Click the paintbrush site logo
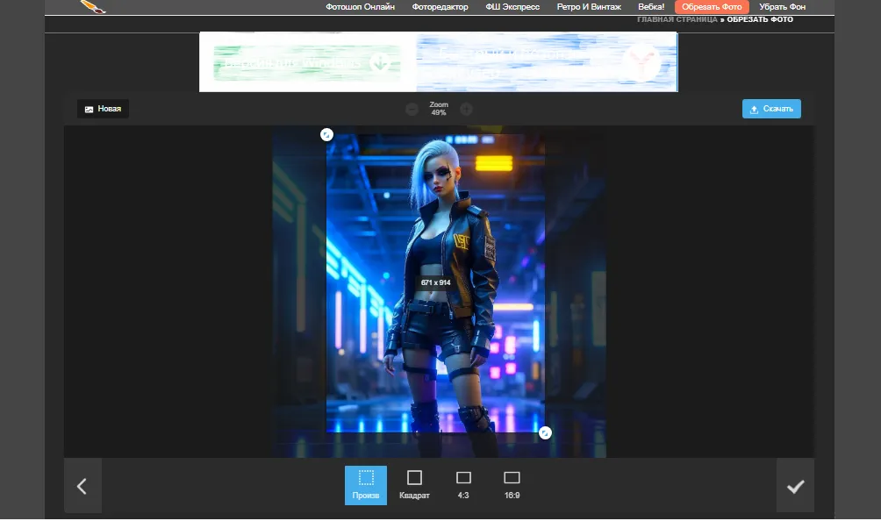Screen dimensions: 881x521 [92, 7]
